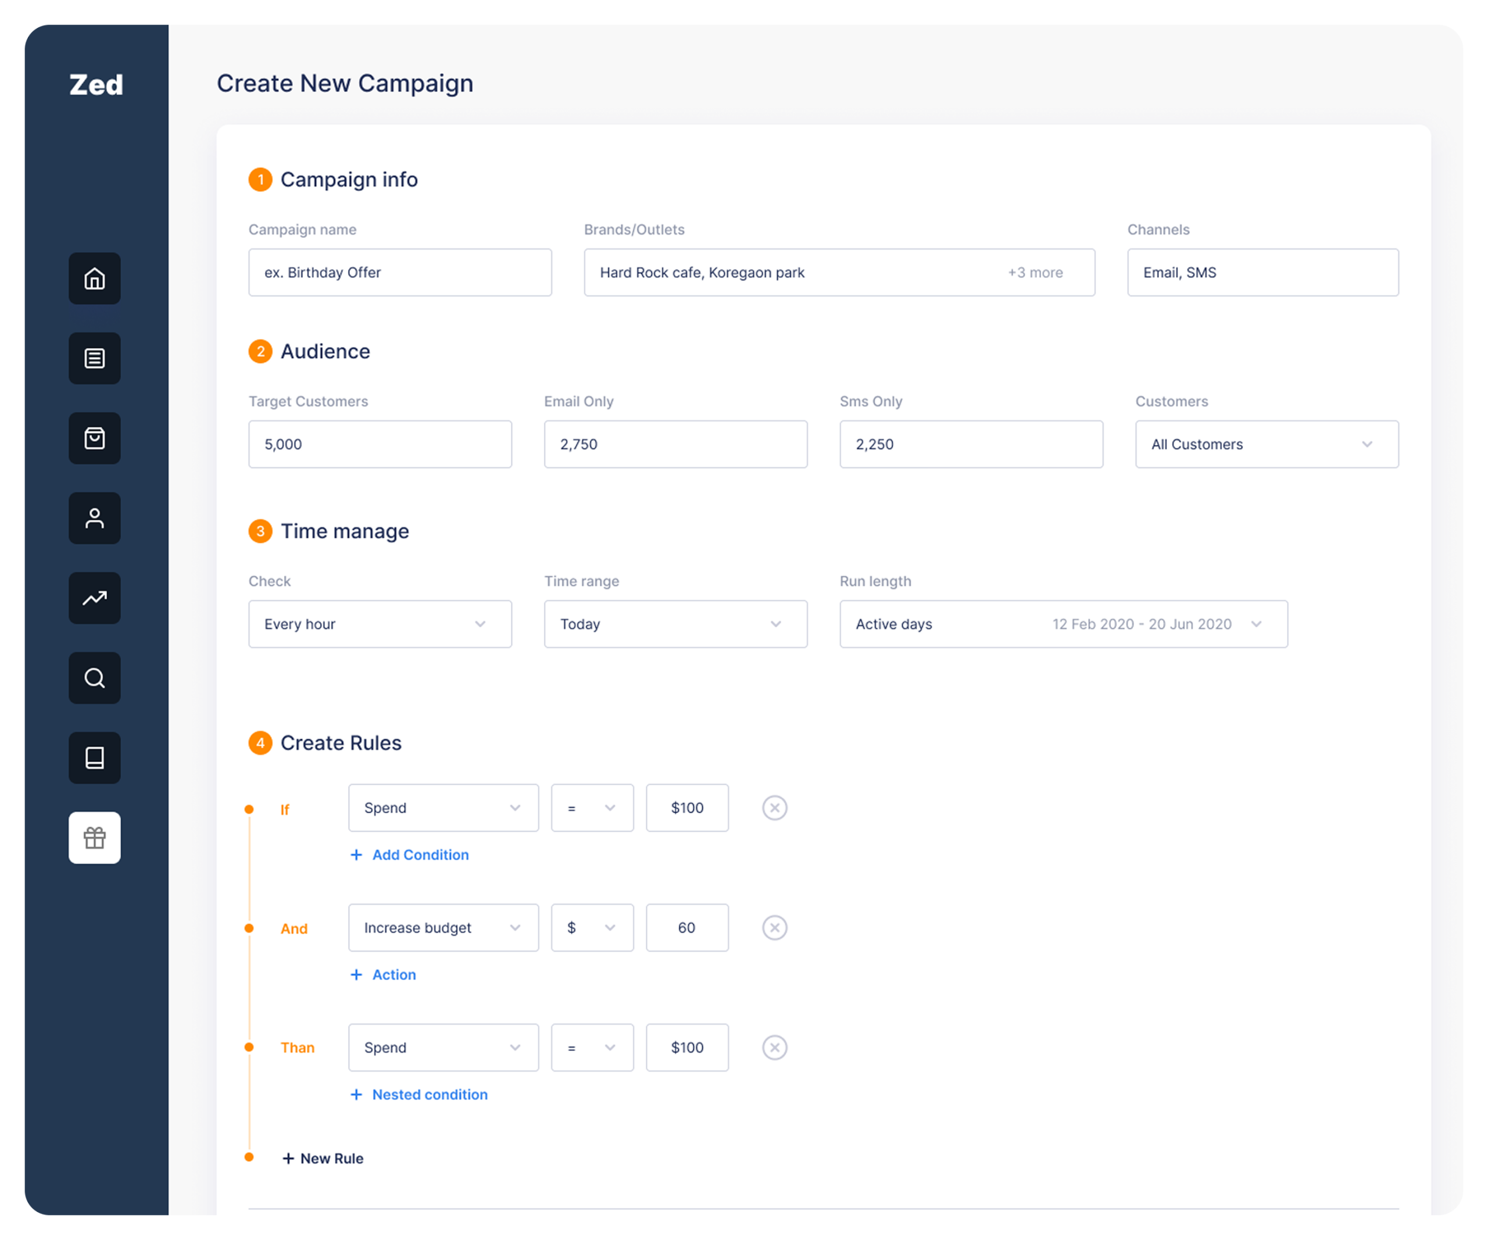The image size is (1488, 1240).
Task: Remove the Than Spend rule row
Action: pyautogui.click(x=775, y=1048)
